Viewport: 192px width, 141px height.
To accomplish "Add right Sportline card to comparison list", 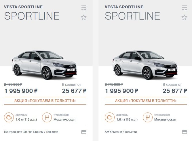I will coord(185,8).
